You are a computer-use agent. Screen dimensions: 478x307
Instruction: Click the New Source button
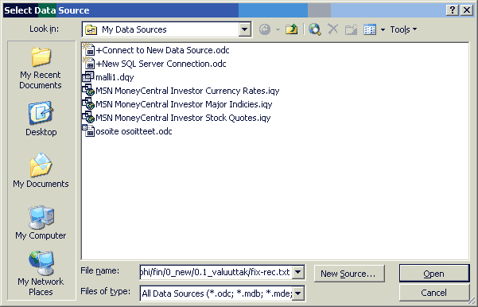(349, 274)
